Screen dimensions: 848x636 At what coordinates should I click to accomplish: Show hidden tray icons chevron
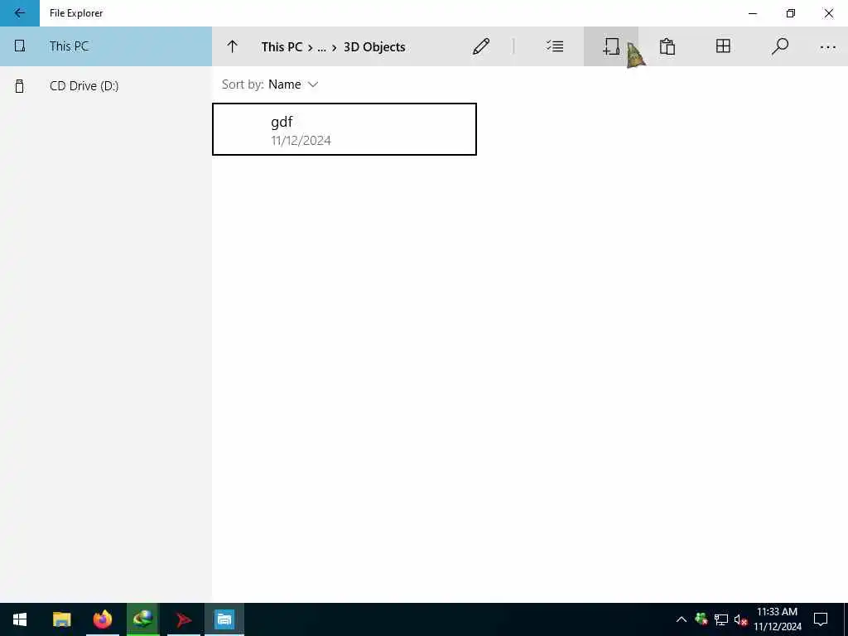pyautogui.click(x=682, y=619)
